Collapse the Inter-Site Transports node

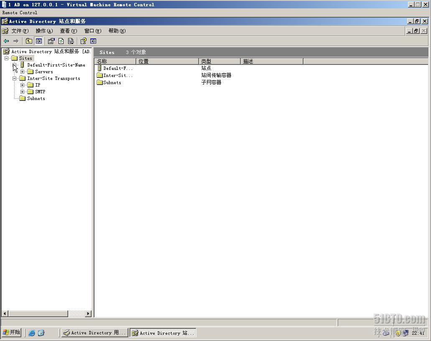[x=14, y=78]
